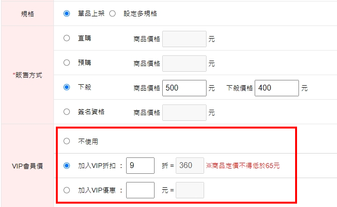Click the calculated VIP price 360 field

point(190,166)
